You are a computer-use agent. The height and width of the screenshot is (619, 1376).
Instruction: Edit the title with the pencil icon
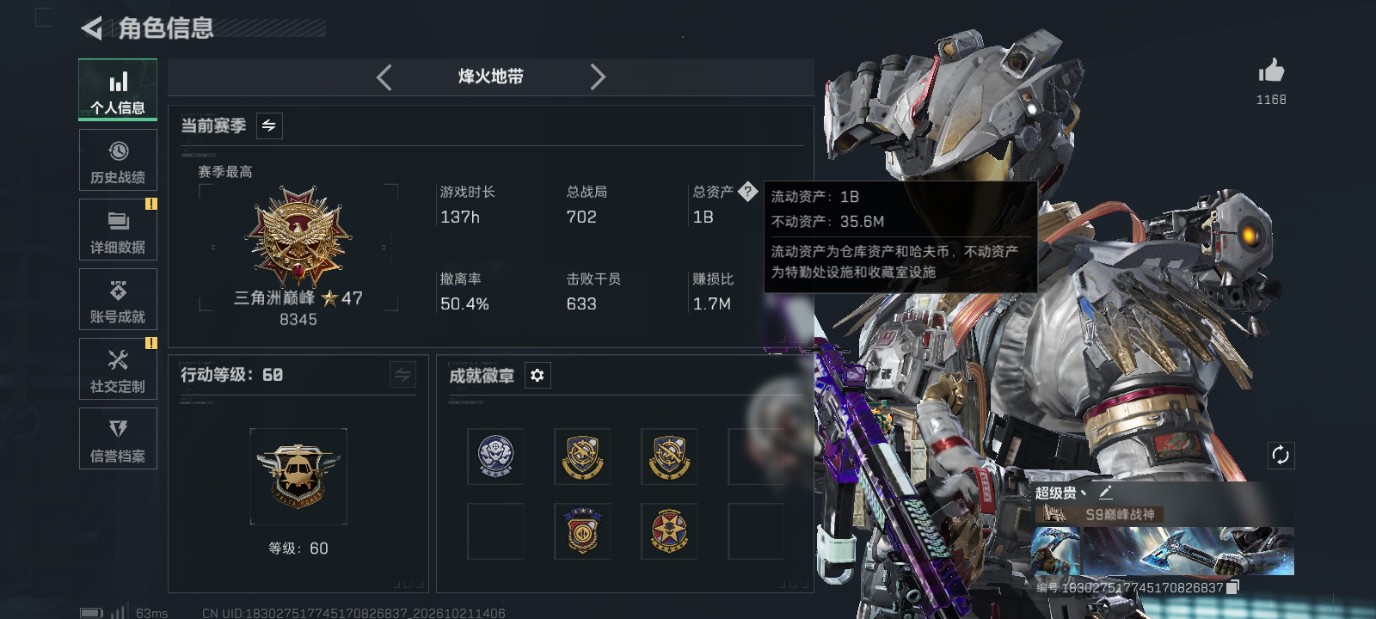(x=1106, y=493)
